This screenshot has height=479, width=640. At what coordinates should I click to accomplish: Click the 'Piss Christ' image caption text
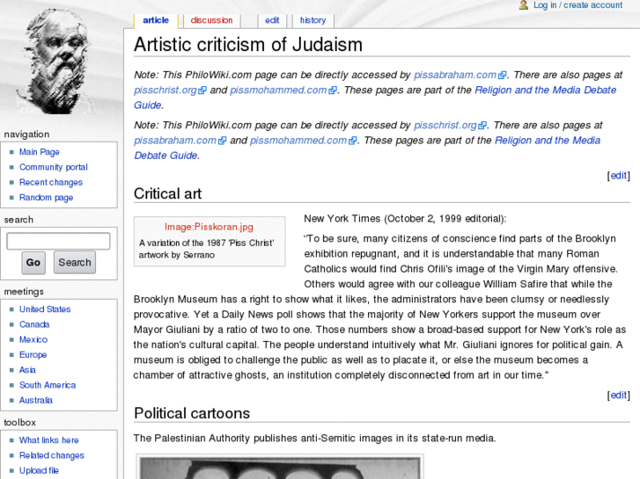click(207, 249)
